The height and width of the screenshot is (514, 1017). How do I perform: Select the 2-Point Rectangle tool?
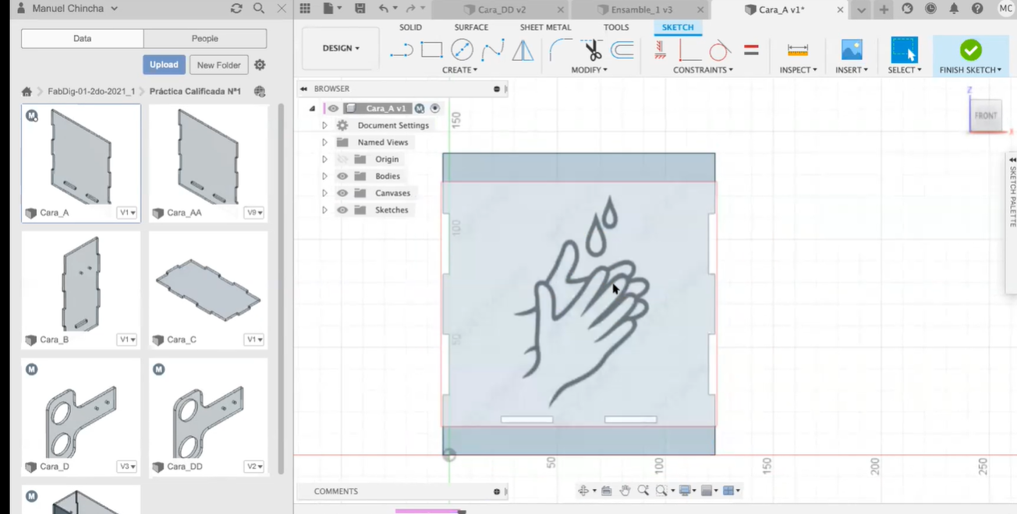point(431,50)
